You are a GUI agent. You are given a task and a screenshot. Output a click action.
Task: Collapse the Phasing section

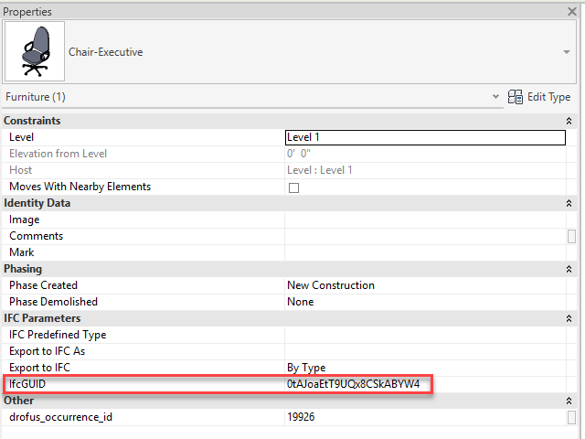pyautogui.click(x=569, y=269)
